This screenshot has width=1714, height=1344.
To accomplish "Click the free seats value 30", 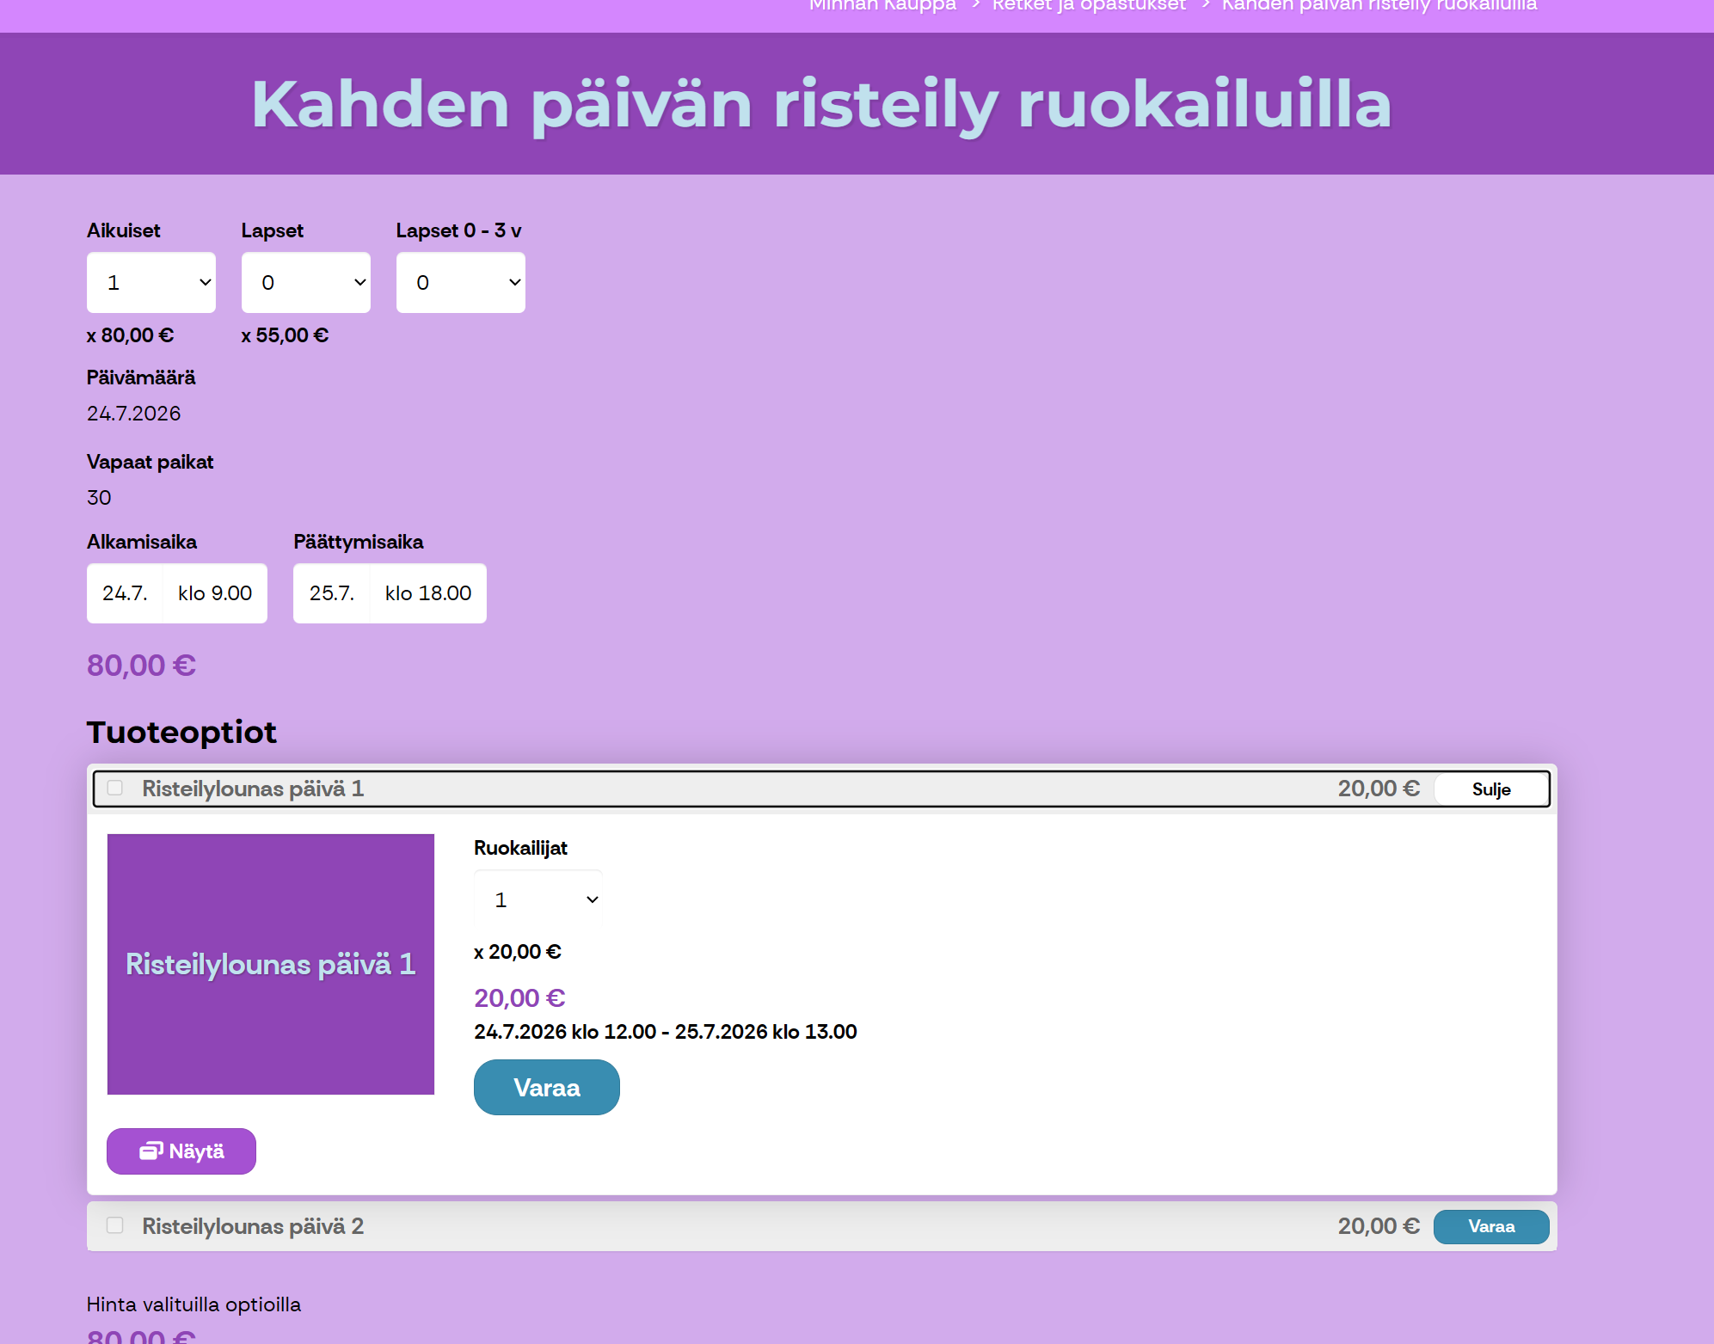I will (x=99, y=498).
